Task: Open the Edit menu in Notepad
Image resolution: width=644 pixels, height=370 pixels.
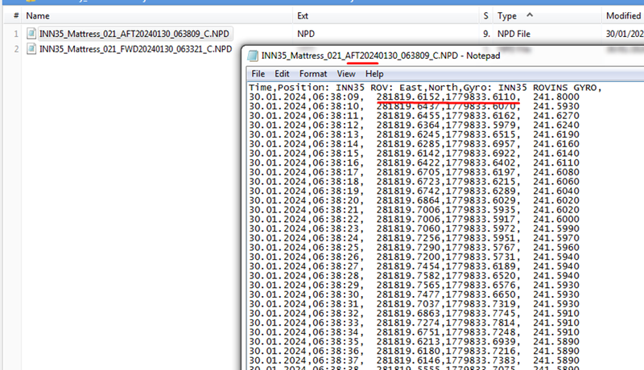Action: pos(282,74)
